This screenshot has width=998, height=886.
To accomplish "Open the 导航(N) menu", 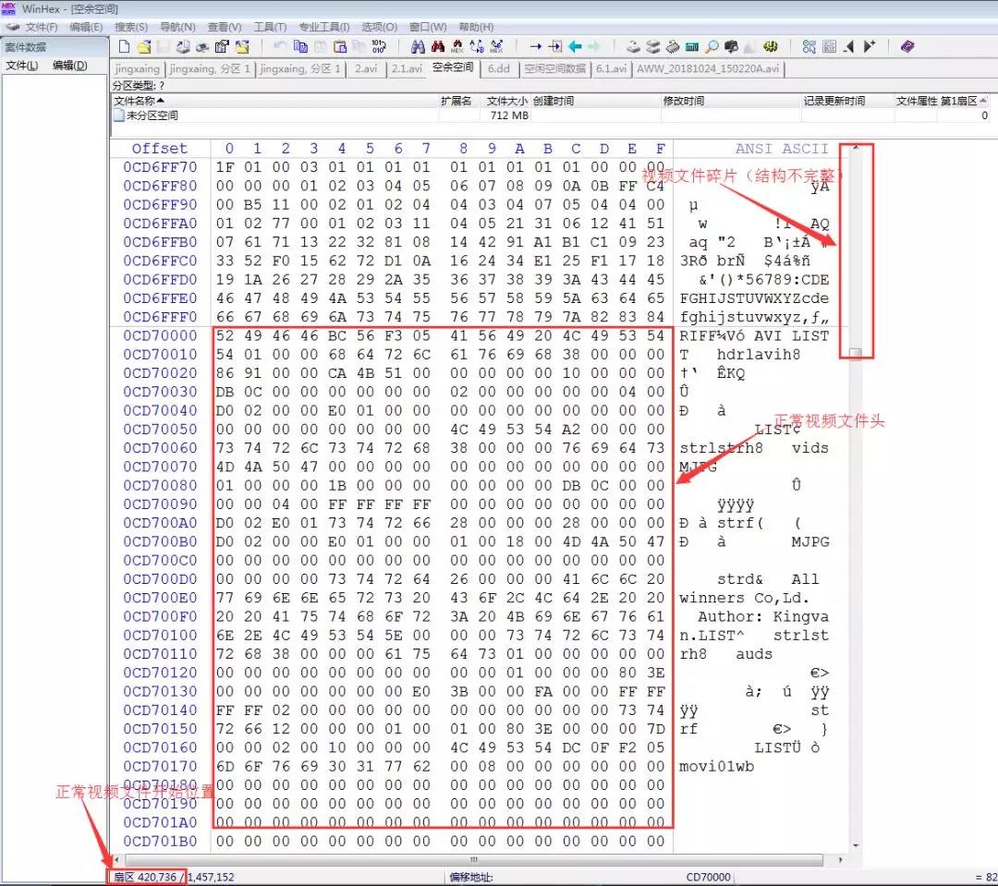I will click(177, 27).
